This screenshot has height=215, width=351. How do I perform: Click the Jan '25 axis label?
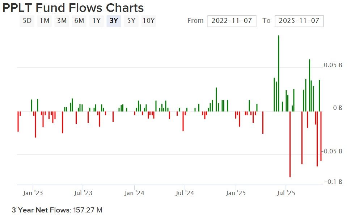pos(236,193)
